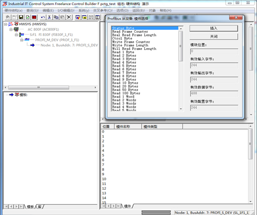This screenshot has height=215, width=257.
Task: Click the FI 830F module icon
Action: pyautogui.click(x=21, y=34)
